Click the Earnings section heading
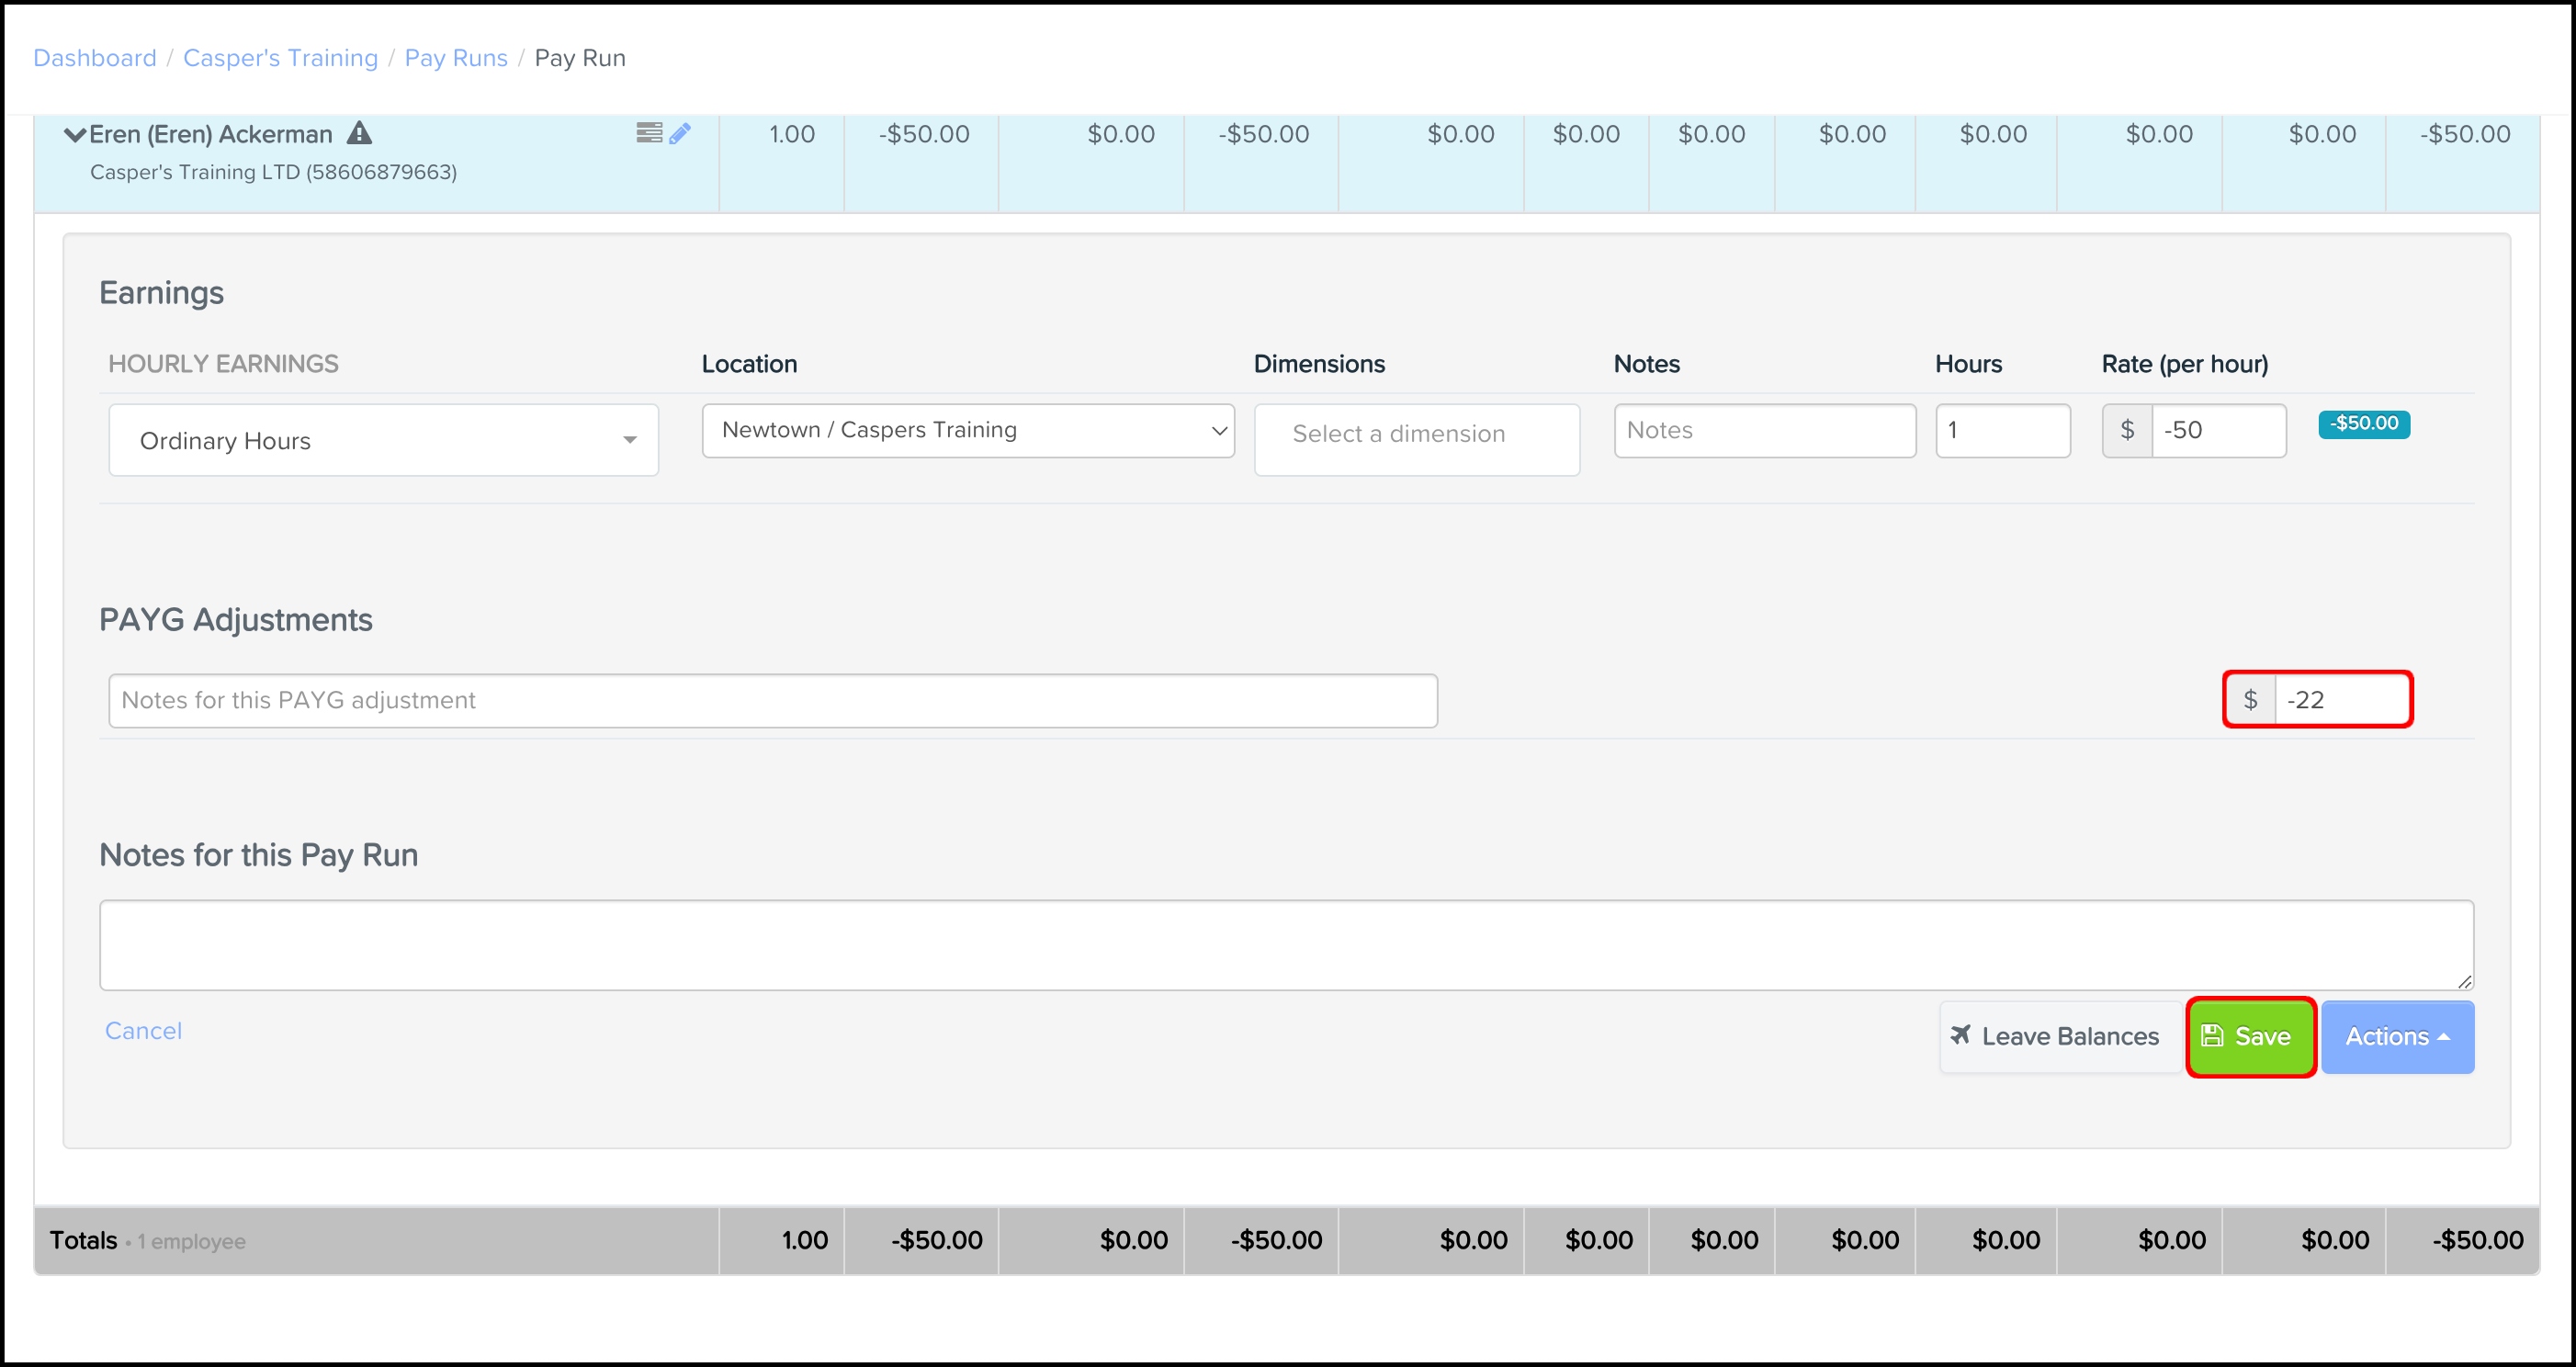Viewport: 2576px width, 1367px height. click(161, 293)
